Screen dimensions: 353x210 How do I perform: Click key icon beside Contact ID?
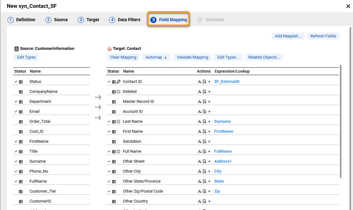tap(118, 82)
